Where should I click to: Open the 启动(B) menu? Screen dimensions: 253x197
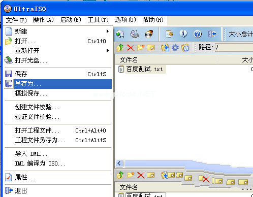tap(71, 20)
